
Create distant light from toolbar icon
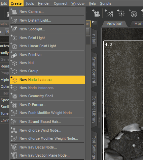109,13
